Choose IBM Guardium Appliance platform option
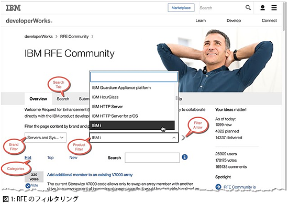The image size is (288, 204). click(x=132, y=88)
